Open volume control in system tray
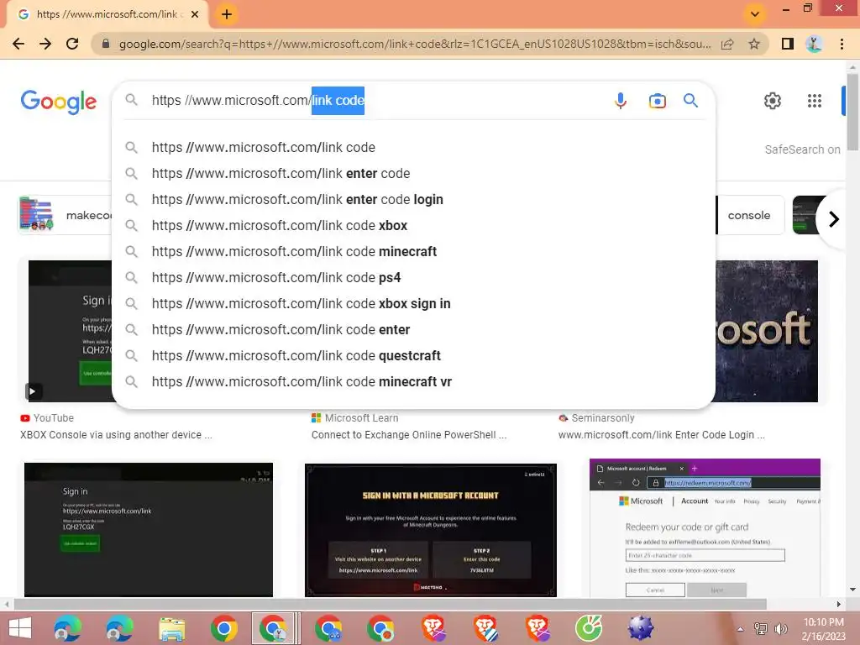 781,629
